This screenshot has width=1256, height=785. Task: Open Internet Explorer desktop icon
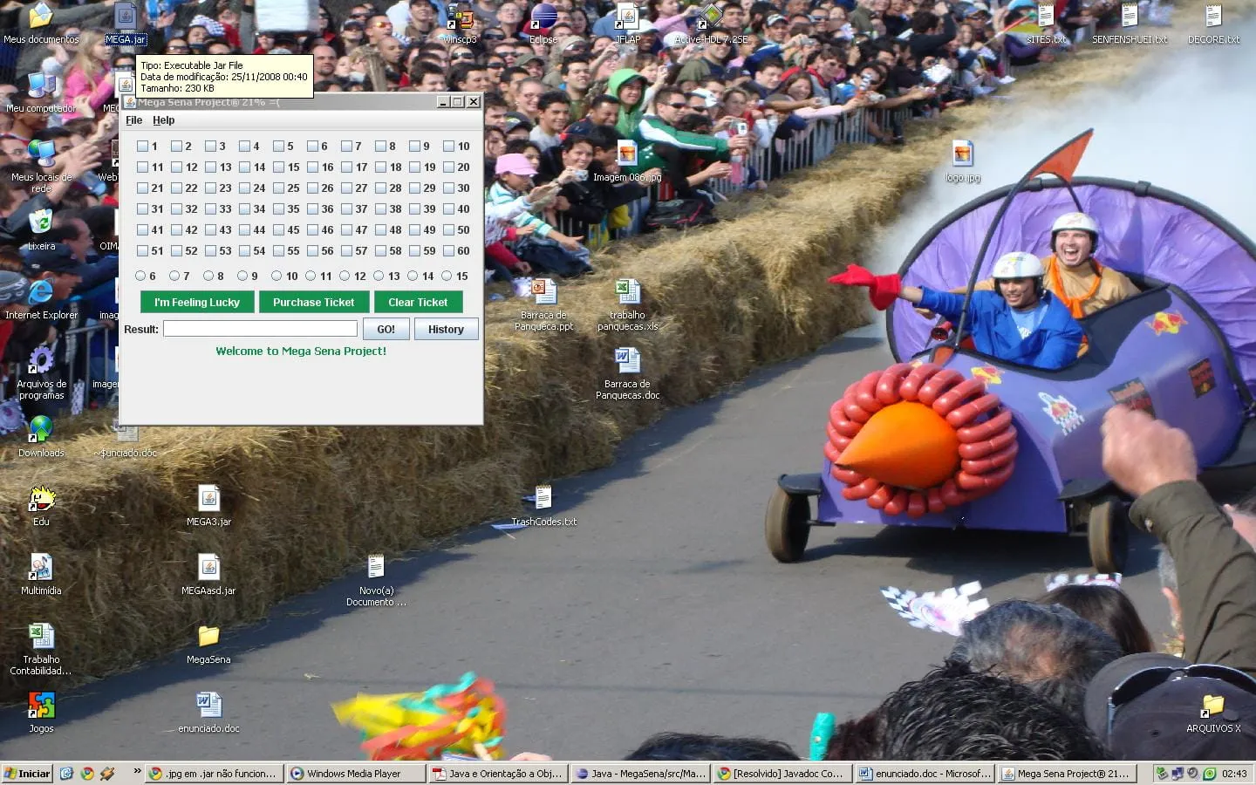click(41, 299)
